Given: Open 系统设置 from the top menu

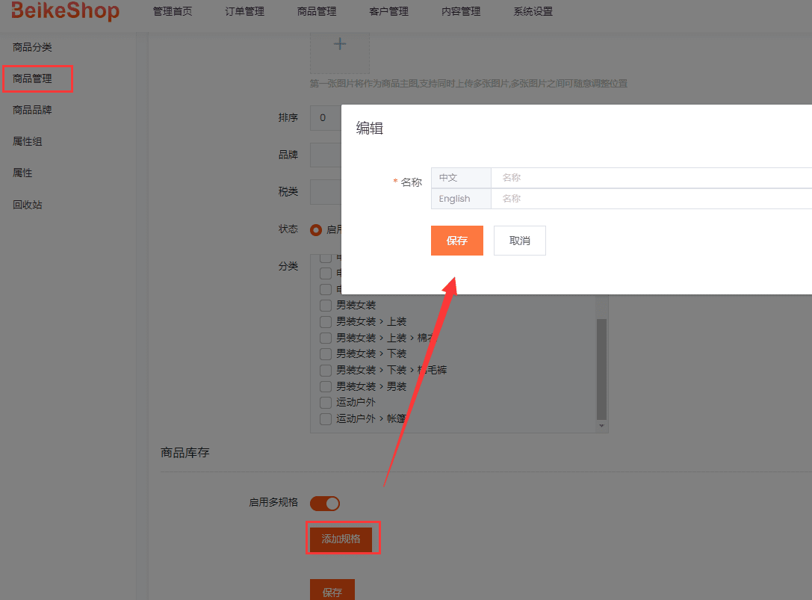Looking at the screenshot, I should click(533, 12).
